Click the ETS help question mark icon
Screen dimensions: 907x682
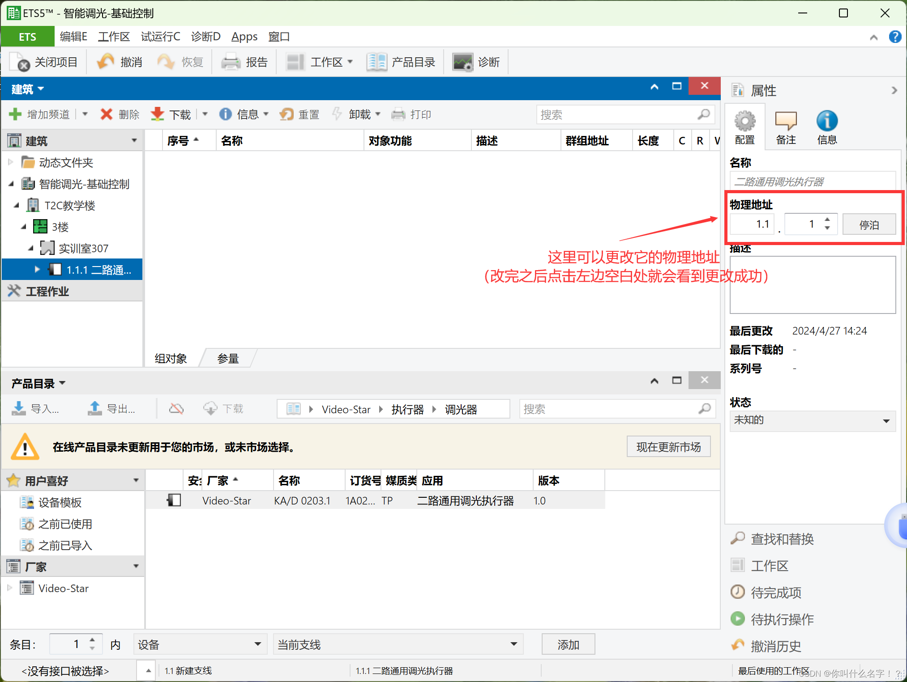click(895, 37)
